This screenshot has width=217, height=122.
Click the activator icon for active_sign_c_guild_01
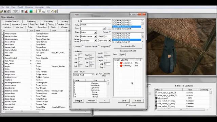click(156, 93)
